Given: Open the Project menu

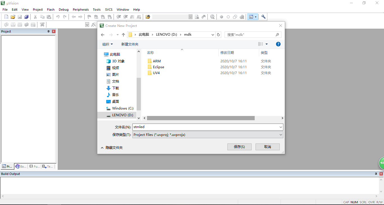Looking at the screenshot, I should 38,10.
